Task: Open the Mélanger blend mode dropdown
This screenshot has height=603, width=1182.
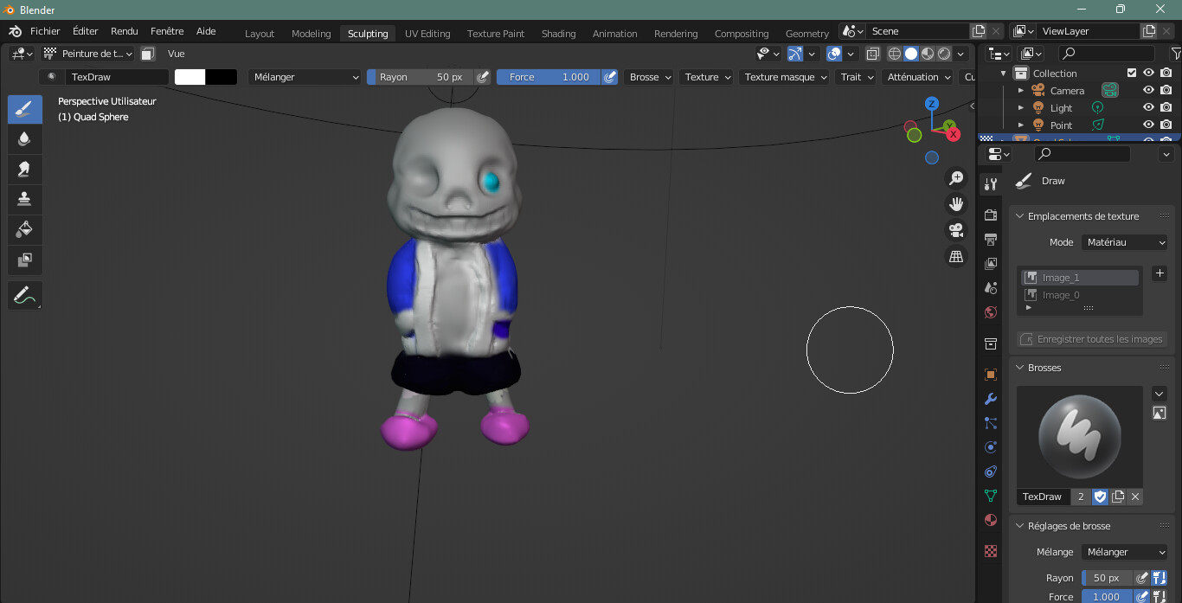Action: pyautogui.click(x=305, y=77)
